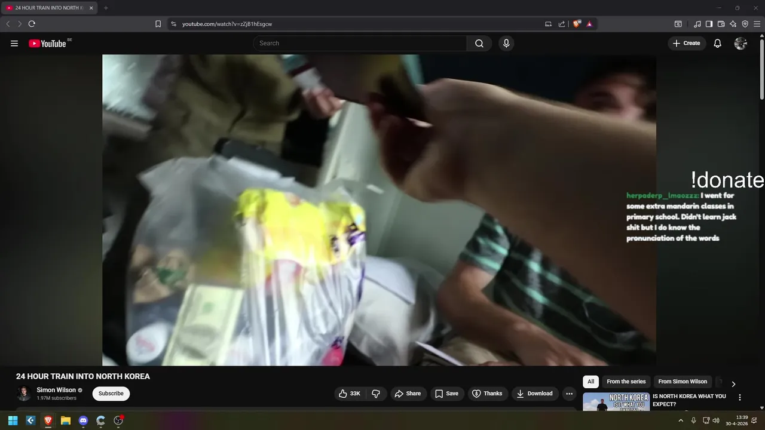Open Simon Wilson channel avatar
The width and height of the screenshot is (765, 430).
[24, 394]
